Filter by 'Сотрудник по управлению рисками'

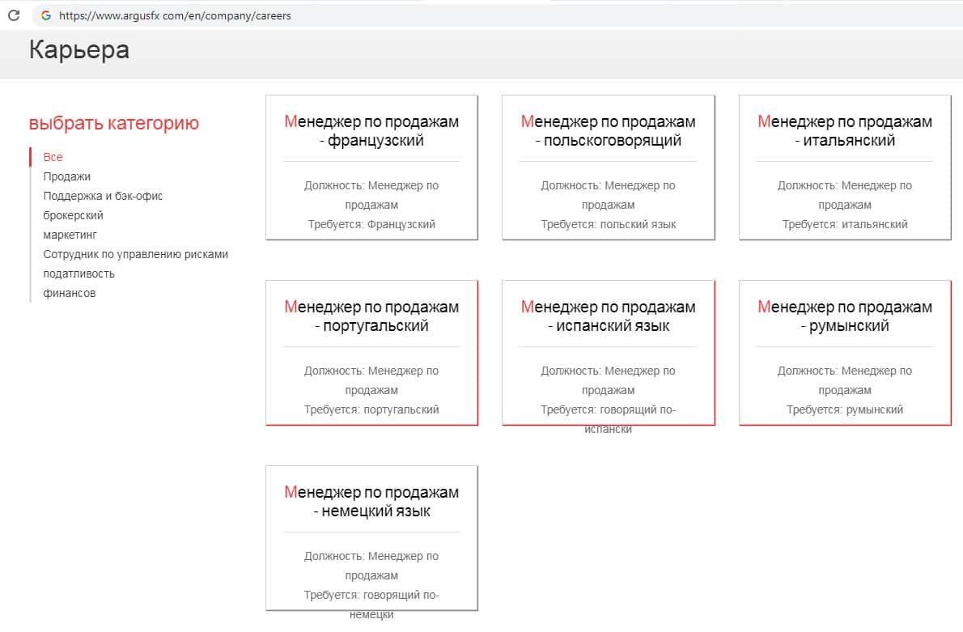(135, 254)
